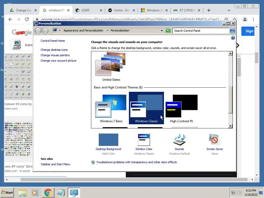This screenshot has height=198, width=264.
Task: Click the network tray icon
Action: coord(233,192)
